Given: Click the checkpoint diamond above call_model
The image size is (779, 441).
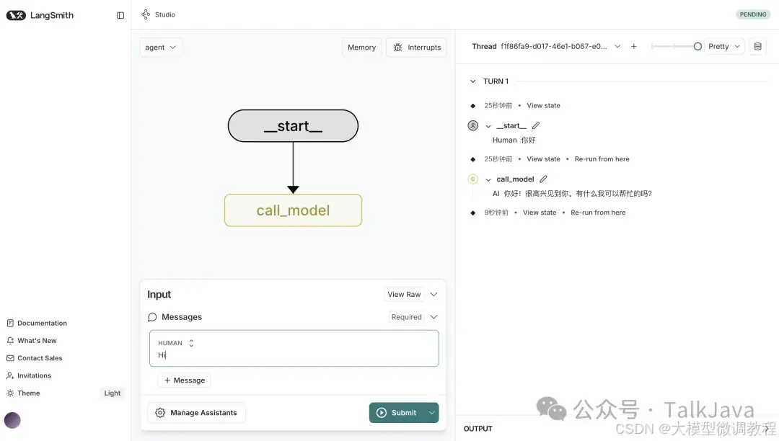Looking at the screenshot, I should pyautogui.click(x=473, y=159).
